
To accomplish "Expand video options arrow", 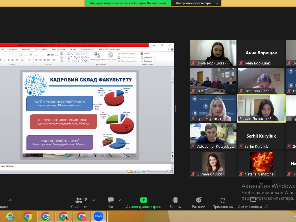I will 10,200.
